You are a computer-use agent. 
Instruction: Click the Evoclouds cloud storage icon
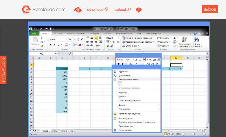pos(78,10)
